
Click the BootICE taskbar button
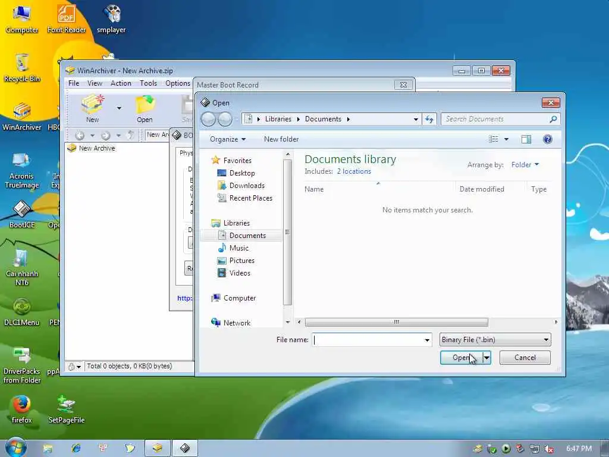(x=185, y=449)
